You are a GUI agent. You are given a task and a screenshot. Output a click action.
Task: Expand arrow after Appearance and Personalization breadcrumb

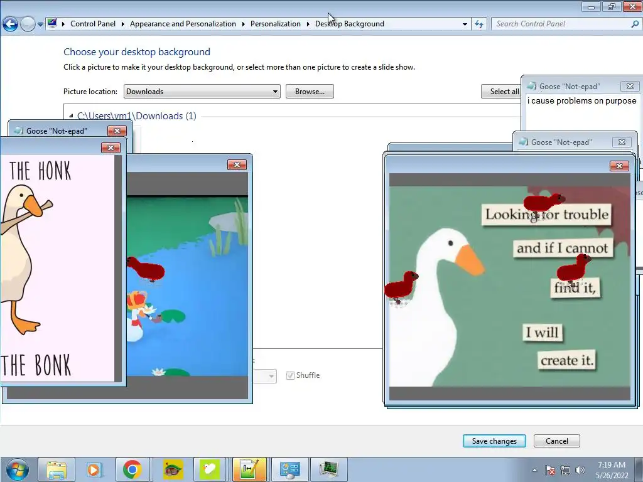[243, 24]
